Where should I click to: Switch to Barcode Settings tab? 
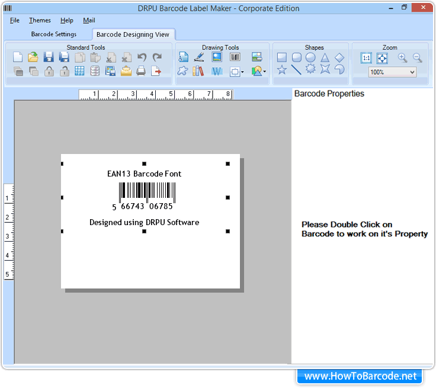coord(54,34)
